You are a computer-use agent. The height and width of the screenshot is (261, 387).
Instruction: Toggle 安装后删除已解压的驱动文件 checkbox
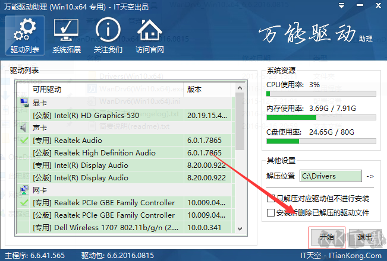click(270, 212)
